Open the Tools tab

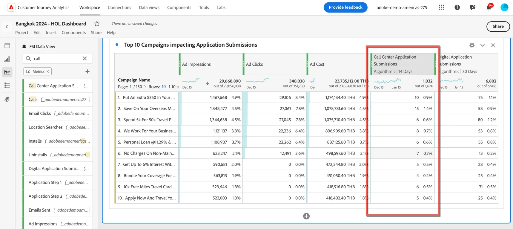pos(204,7)
